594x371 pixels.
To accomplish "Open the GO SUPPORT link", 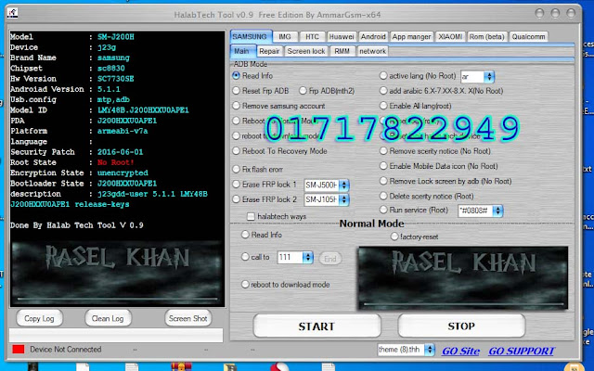I will [522, 352].
